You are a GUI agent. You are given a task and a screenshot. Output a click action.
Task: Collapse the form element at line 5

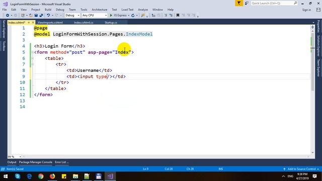coord(33,52)
